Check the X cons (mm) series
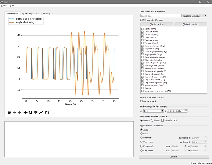 [142, 29]
